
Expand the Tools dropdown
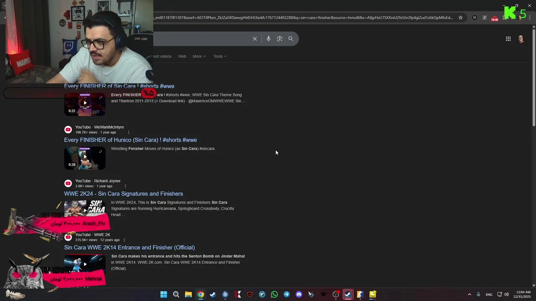[x=220, y=56]
